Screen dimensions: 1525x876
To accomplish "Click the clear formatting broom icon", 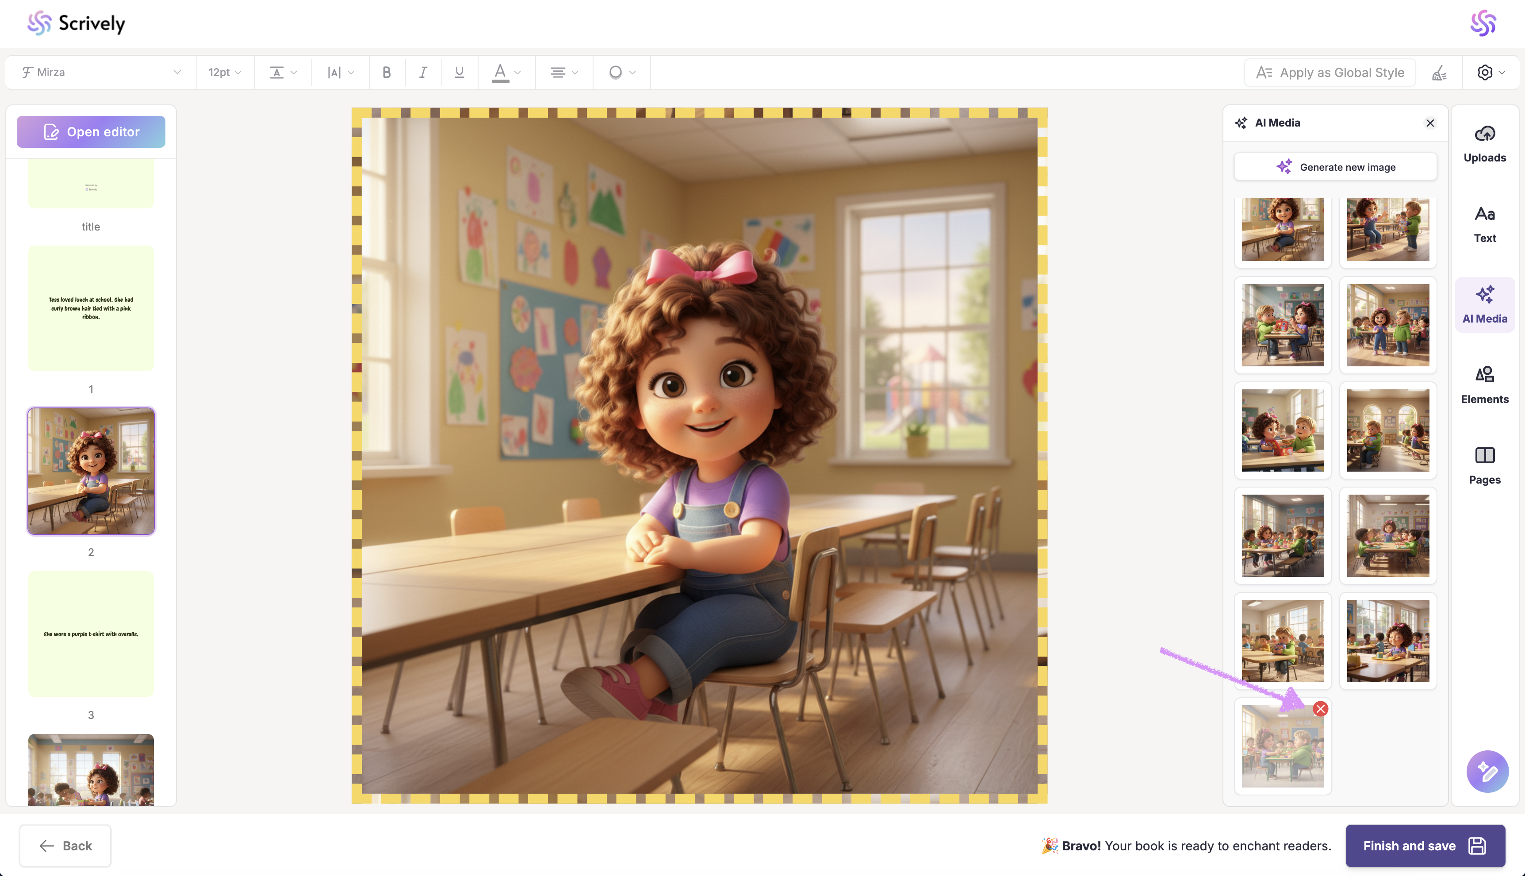I will click(1439, 72).
